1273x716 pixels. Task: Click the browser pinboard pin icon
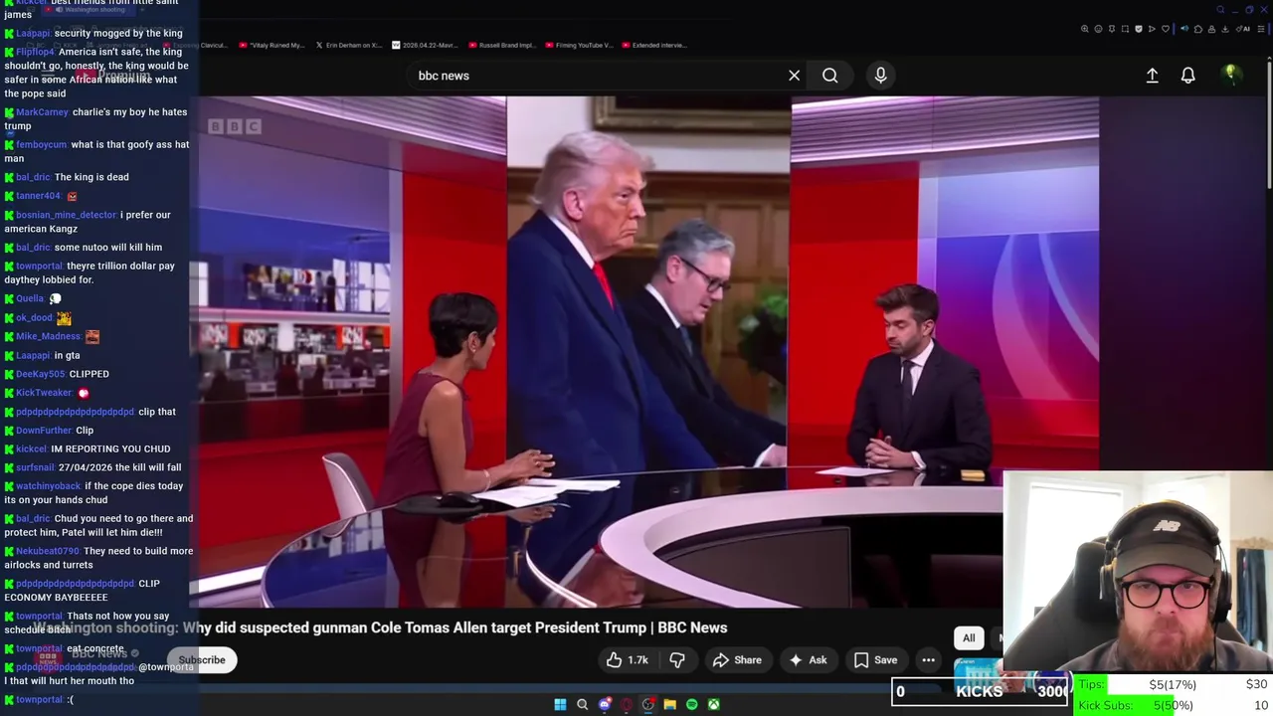pyautogui.click(x=1112, y=29)
